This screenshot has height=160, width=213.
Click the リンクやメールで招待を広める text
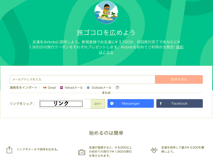coord(38,149)
